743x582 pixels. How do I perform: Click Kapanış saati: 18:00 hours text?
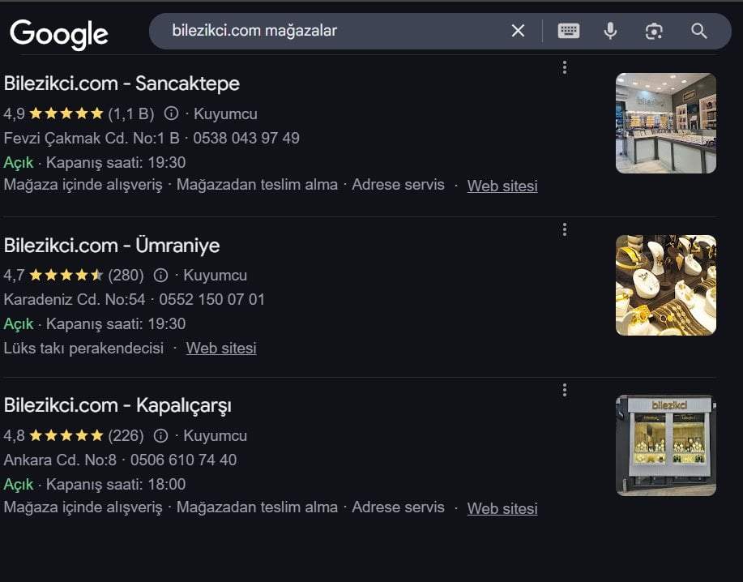pyautogui.click(x=116, y=484)
